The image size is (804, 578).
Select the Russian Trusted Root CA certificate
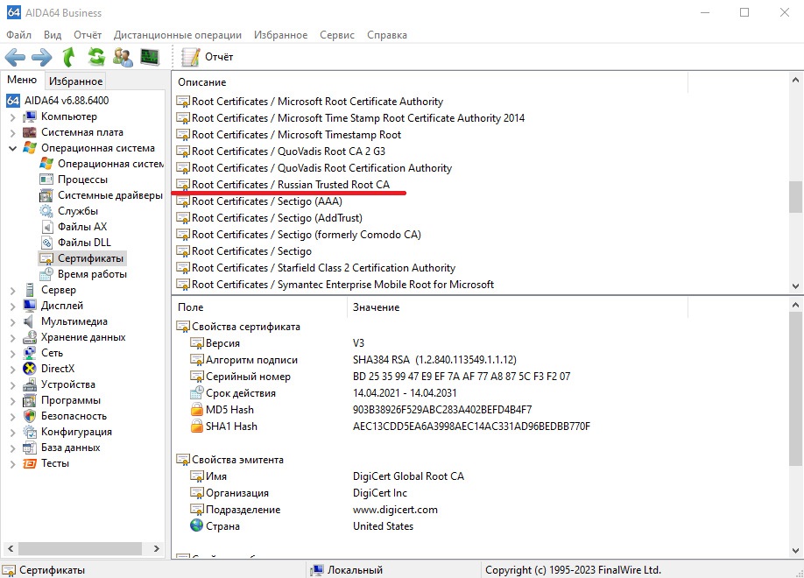291,185
